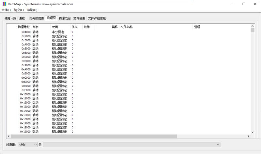Image resolution: width=261 pixels, height=154 pixels.
Task: Select the row with address 0x19000
Action: [129, 132]
